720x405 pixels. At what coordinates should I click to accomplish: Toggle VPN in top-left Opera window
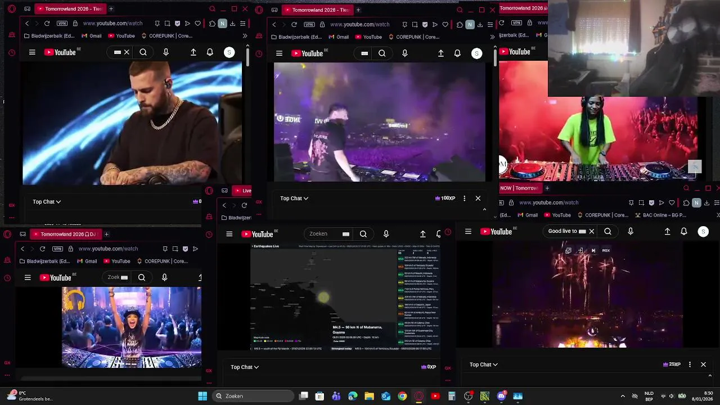tap(62, 24)
